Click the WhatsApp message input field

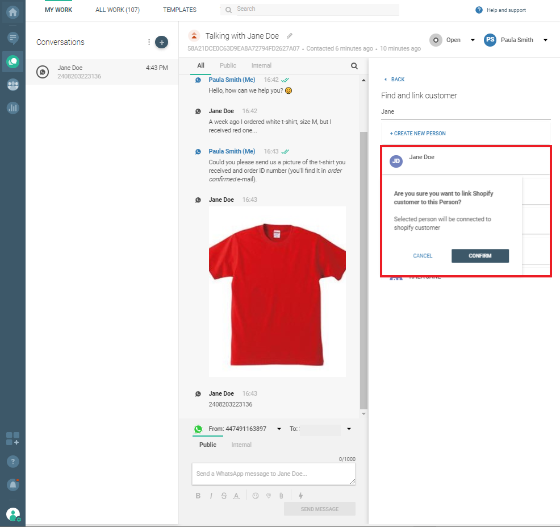tap(273, 474)
